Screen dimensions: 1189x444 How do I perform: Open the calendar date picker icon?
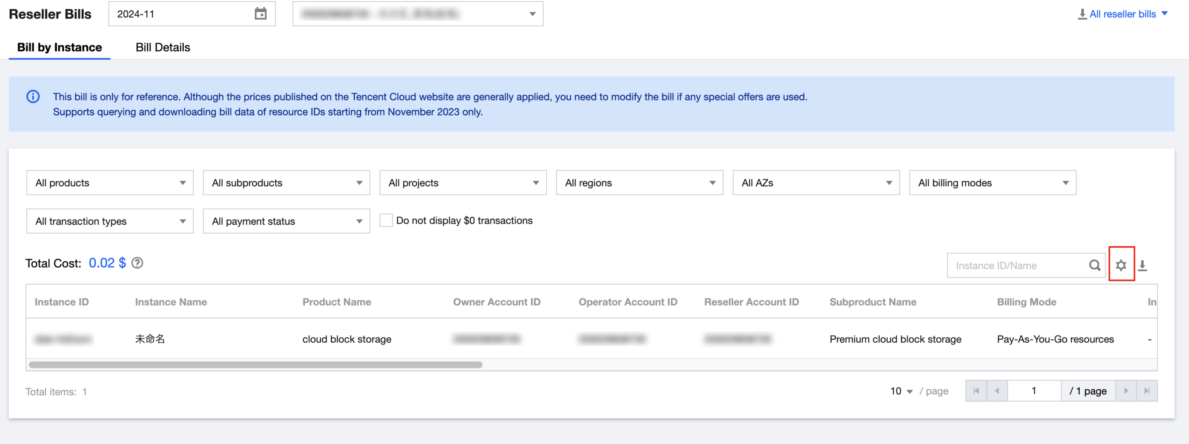(x=260, y=14)
